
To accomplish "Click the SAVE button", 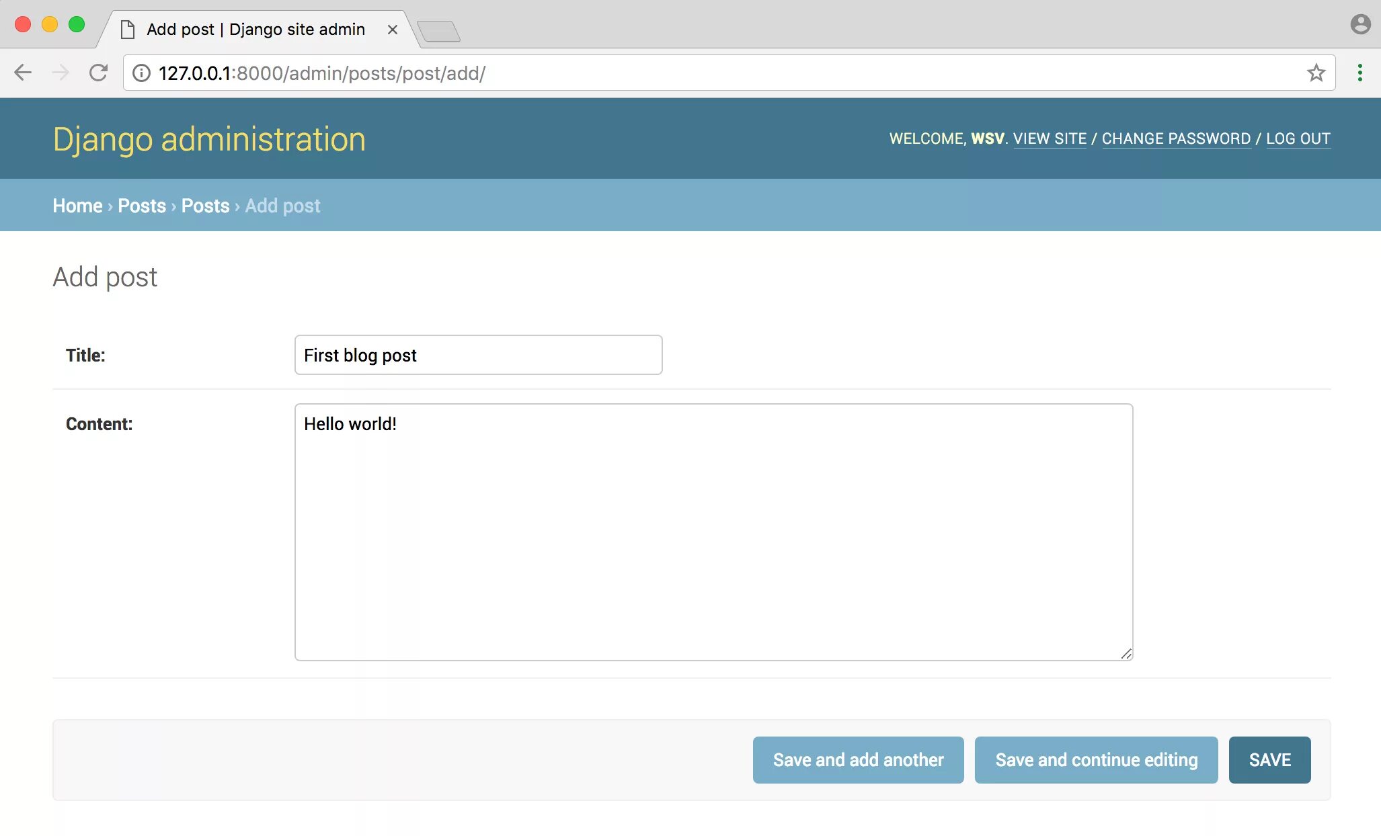I will (x=1269, y=759).
